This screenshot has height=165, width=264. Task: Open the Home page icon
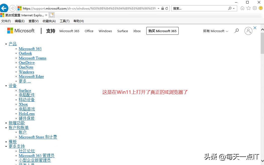242,8
